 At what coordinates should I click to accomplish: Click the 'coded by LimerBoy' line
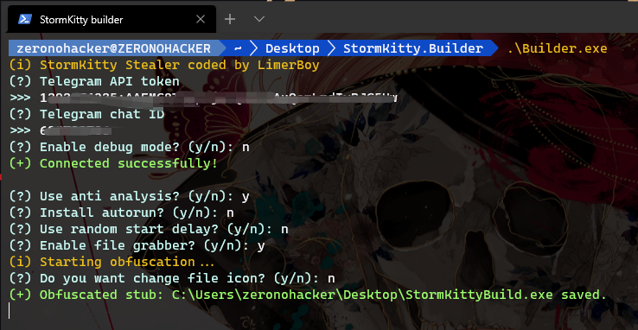pyautogui.click(x=164, y=65)
